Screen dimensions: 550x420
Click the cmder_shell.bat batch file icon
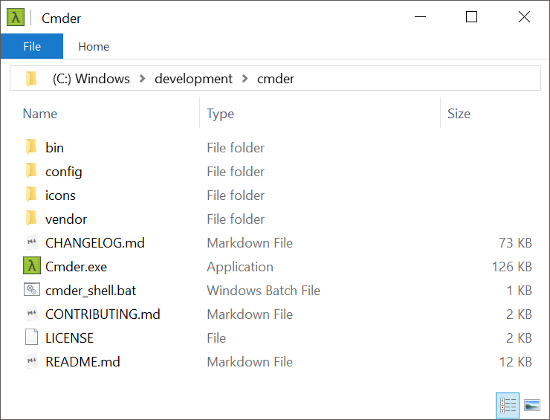point(32,290)
